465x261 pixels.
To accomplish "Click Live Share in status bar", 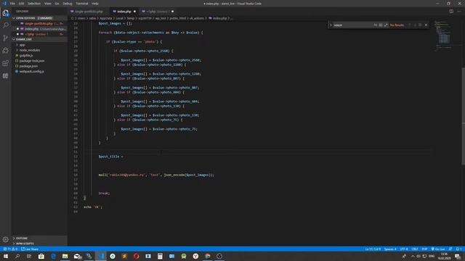I will pyautogui.click(x=30, y=249).
